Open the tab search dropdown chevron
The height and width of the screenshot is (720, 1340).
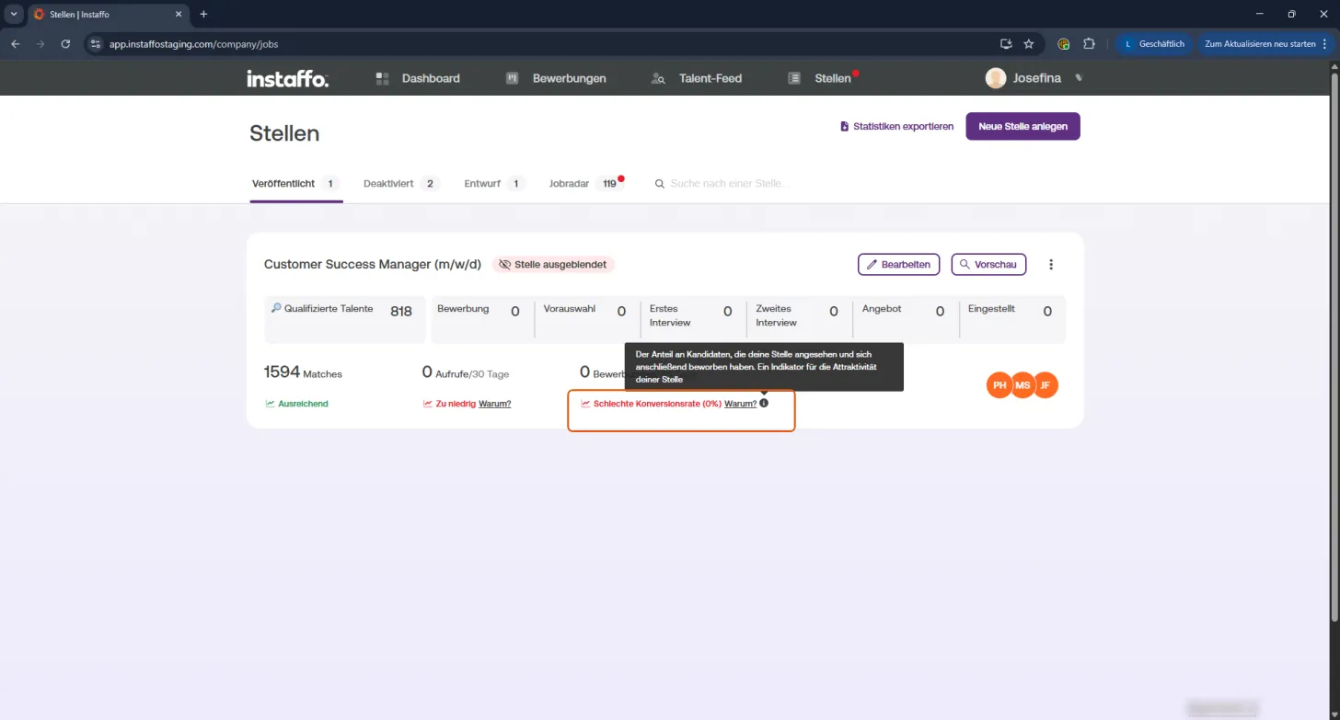pos(14,14)
